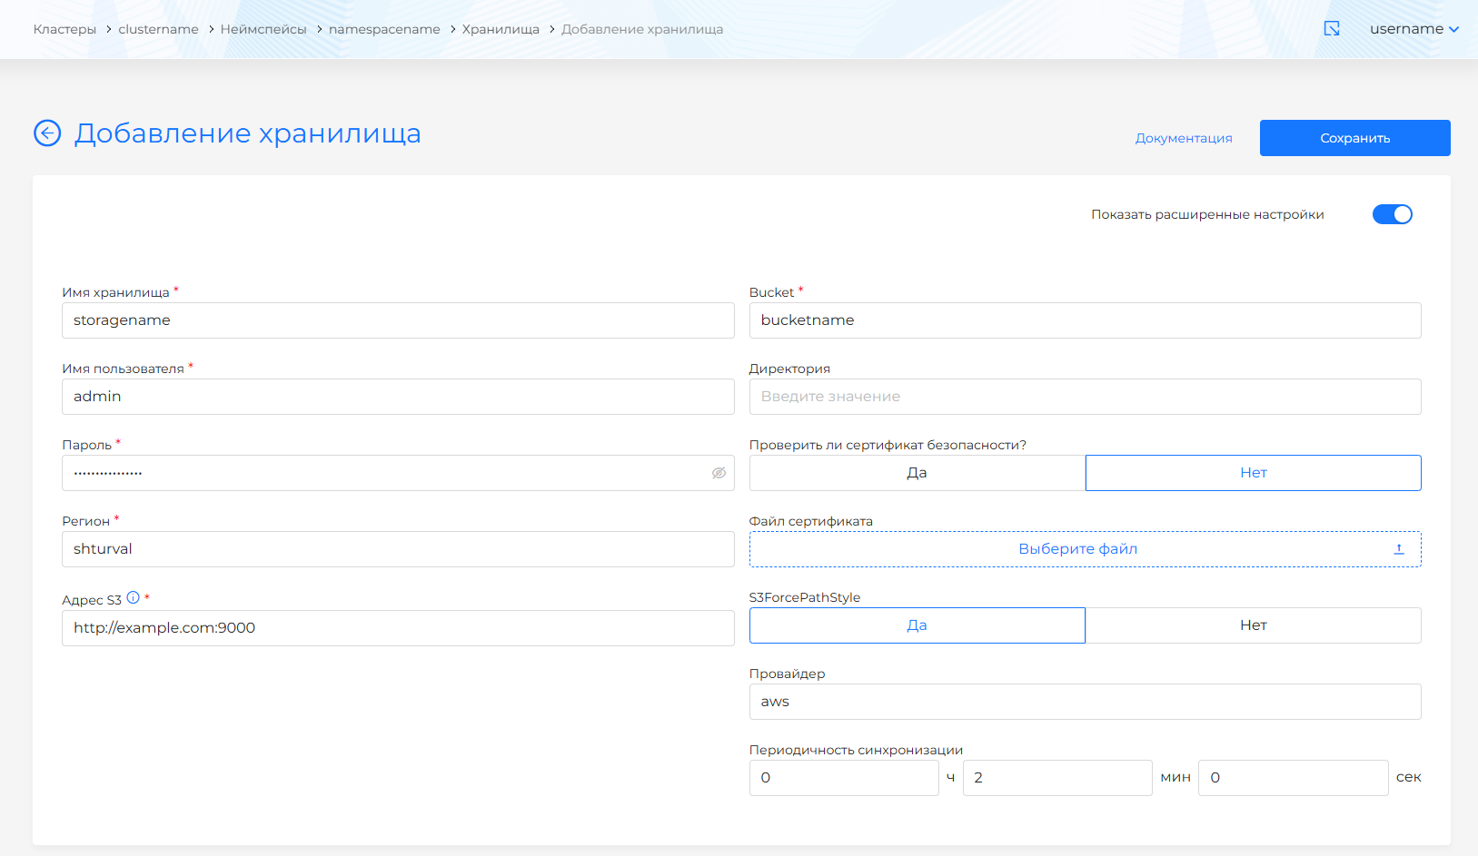This screenshot has width=1478, height=856.
Task: Click the back arrow next to page title
Action: (47, 133)
